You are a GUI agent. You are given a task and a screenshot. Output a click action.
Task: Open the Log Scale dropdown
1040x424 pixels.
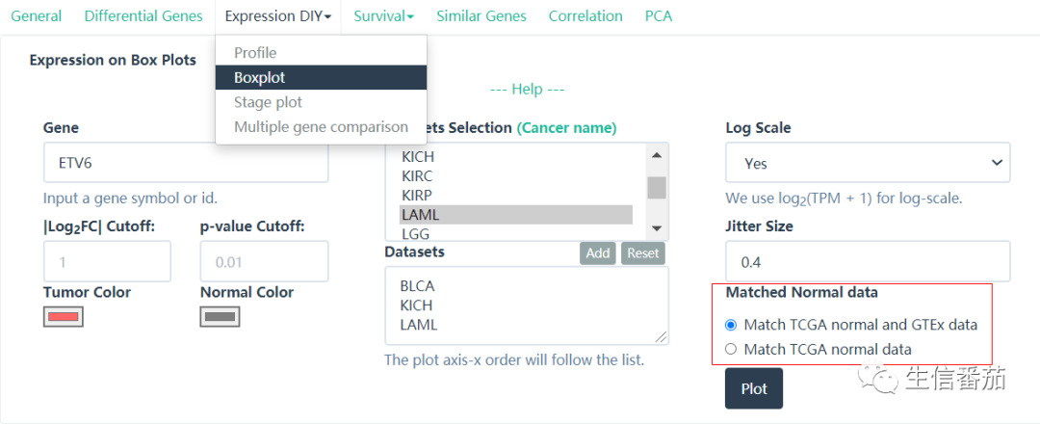pos(868,163)
